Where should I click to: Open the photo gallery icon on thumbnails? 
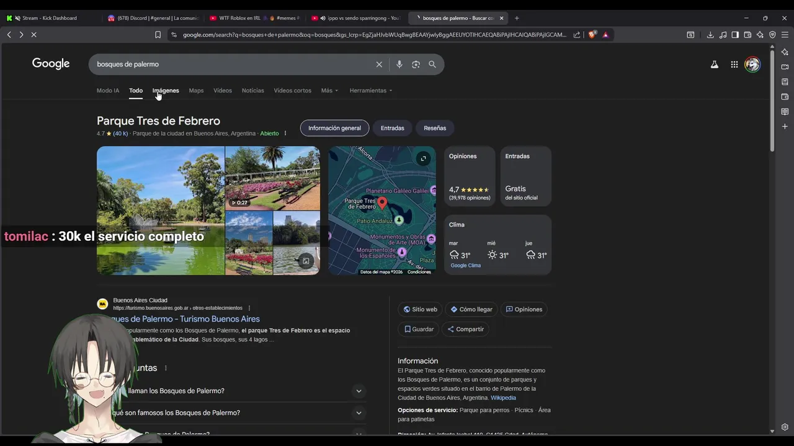(x=306, y=261)
